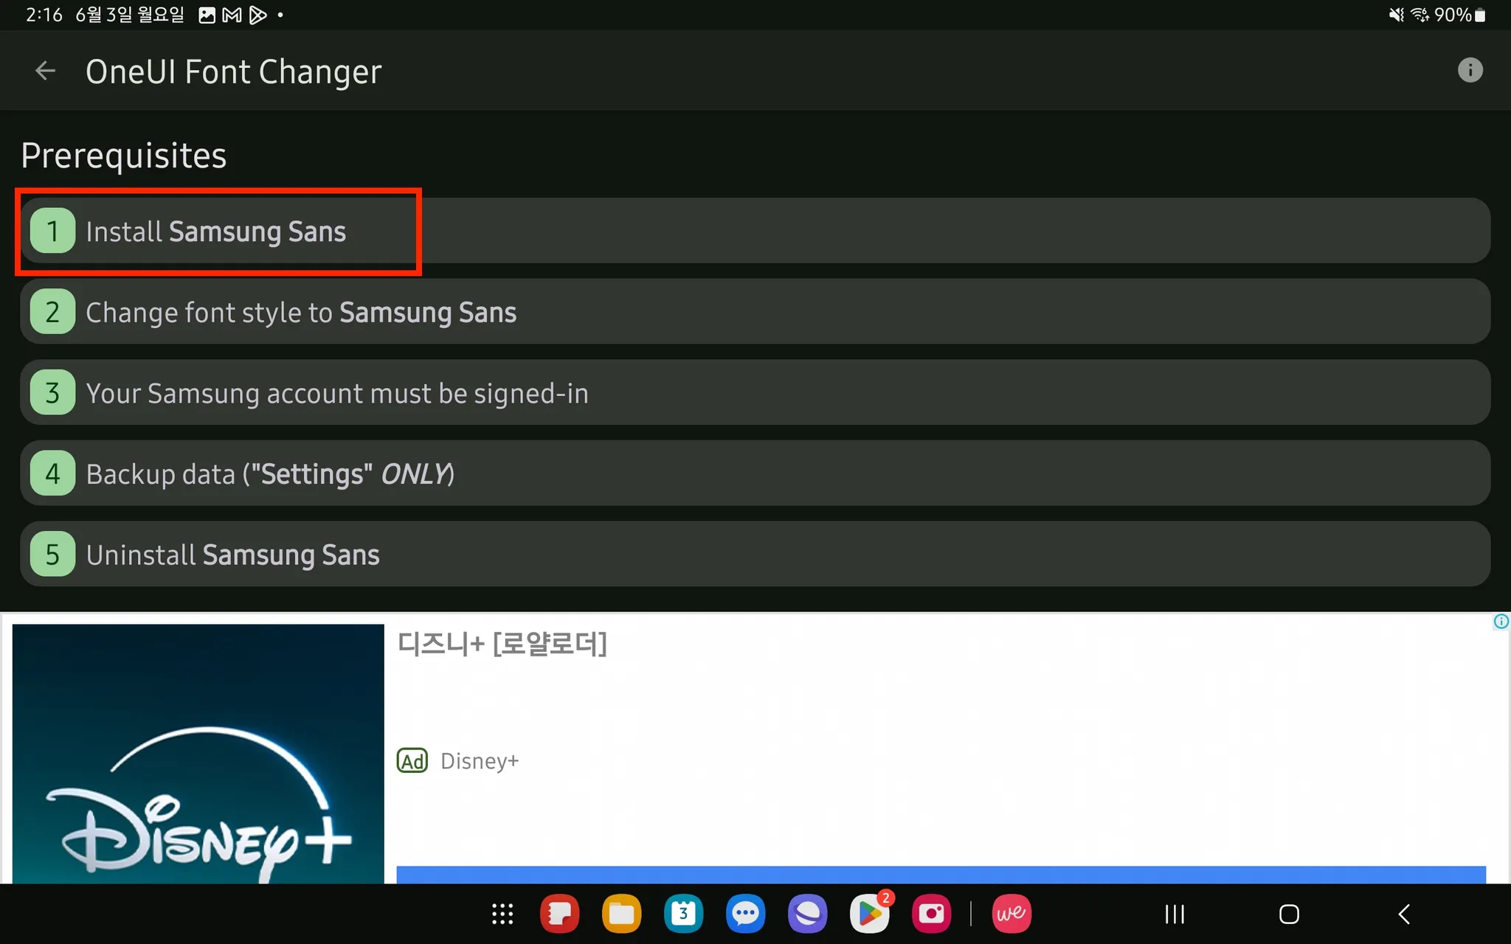Open the Camera app from taskbar
1511x944 pixels.
pos(931,914)
